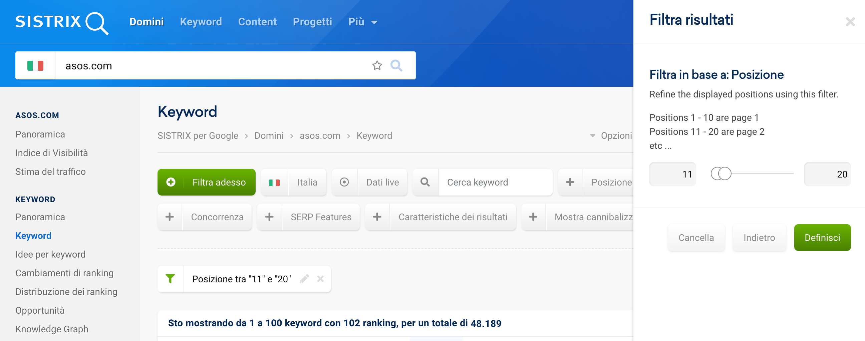Image resolution: width=865 pixels, height=341 pixels.
Task: Click the SISTRIX logo
Action: click(x=62, y=23)
